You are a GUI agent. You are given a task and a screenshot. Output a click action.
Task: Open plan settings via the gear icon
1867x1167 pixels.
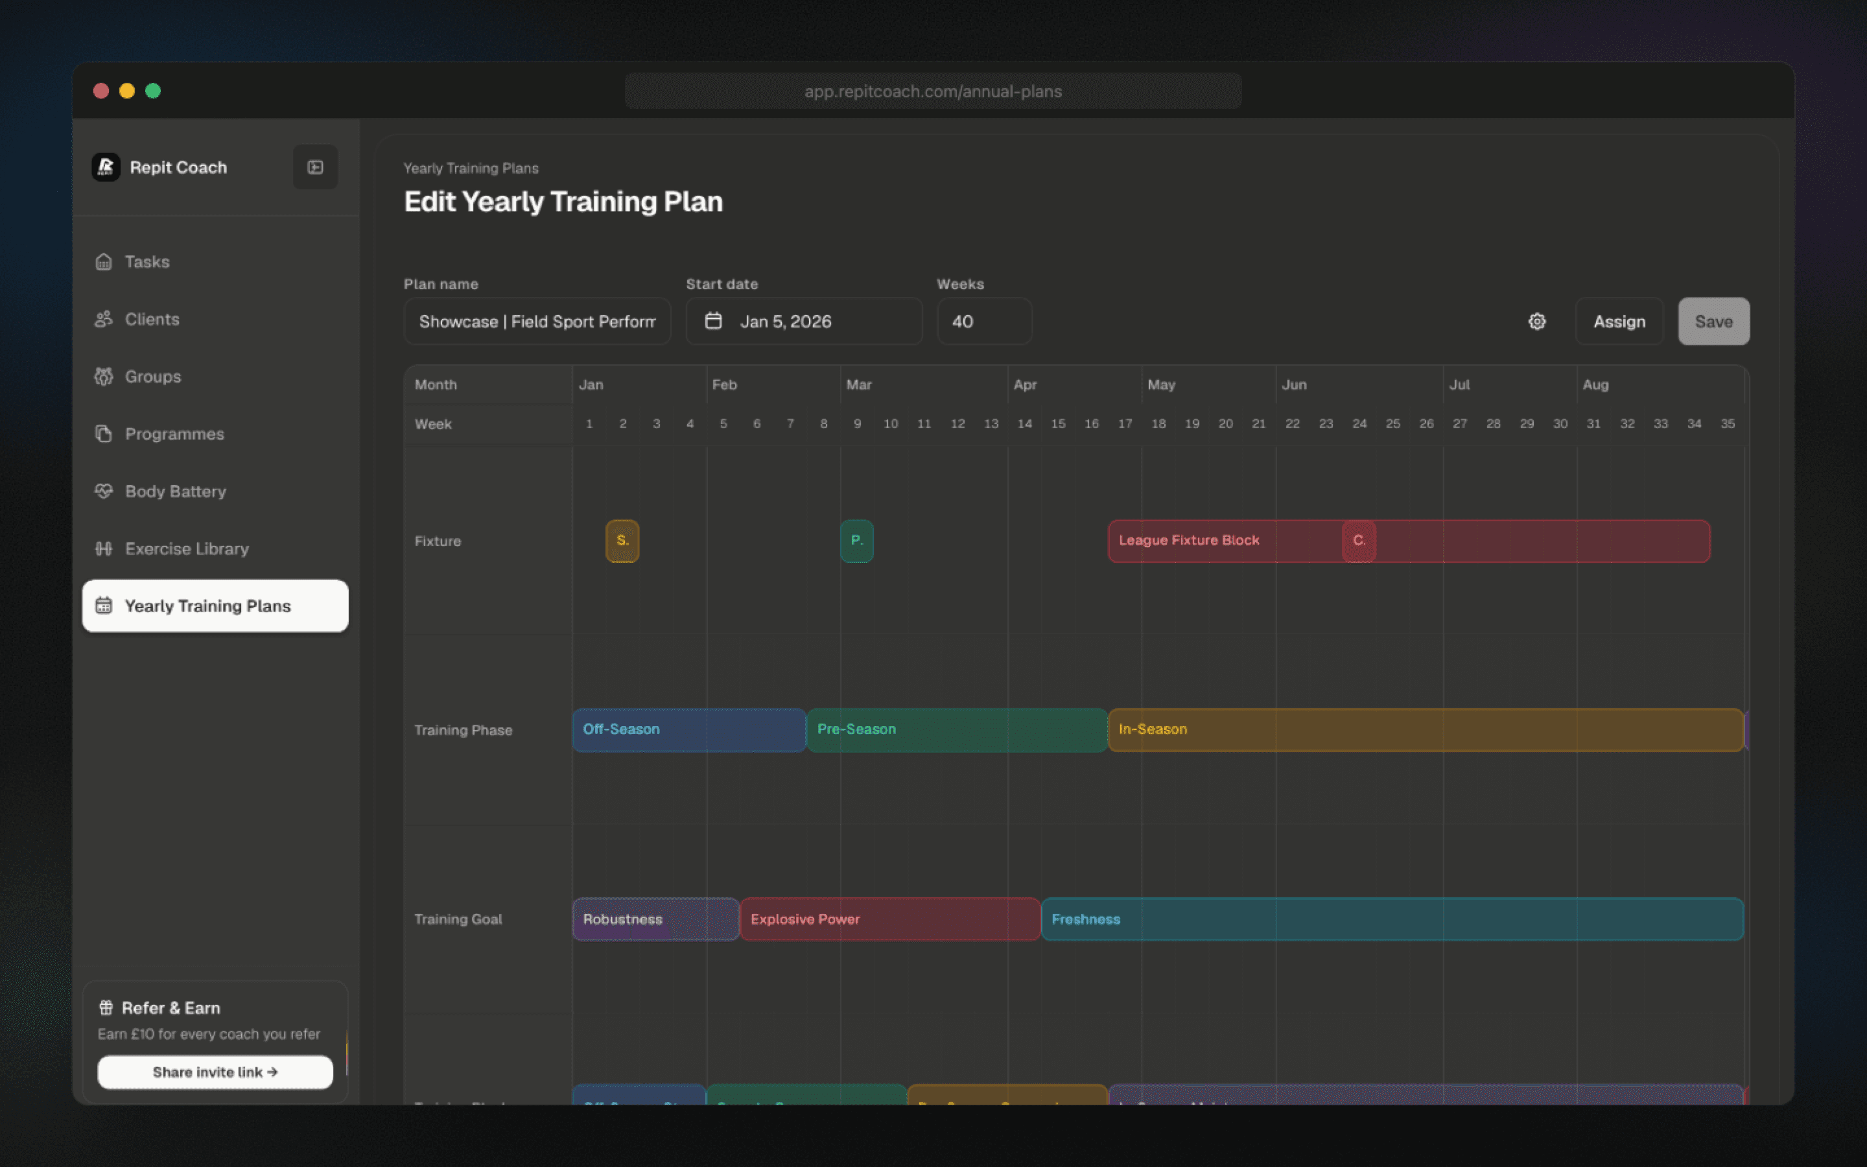click(x=1537, y=321)
